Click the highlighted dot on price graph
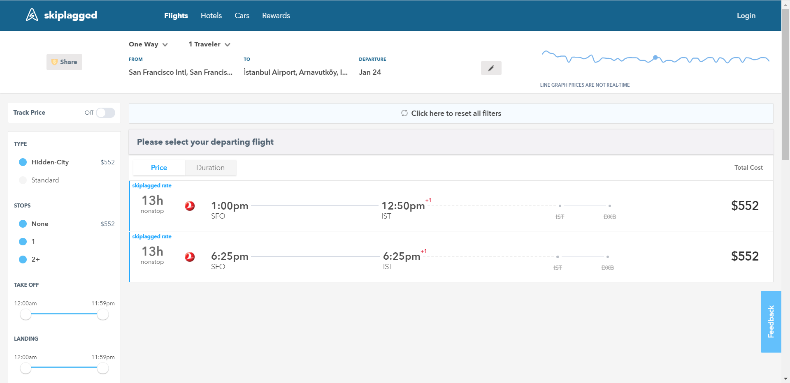 (x=655, y=58)
